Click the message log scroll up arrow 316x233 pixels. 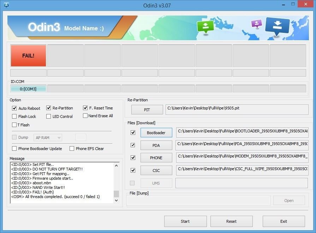click(116, 166)
